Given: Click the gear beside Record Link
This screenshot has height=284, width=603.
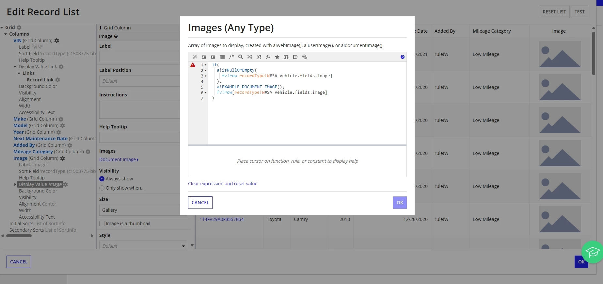Looking at the screenshot, I should click(x=58, y=80).
